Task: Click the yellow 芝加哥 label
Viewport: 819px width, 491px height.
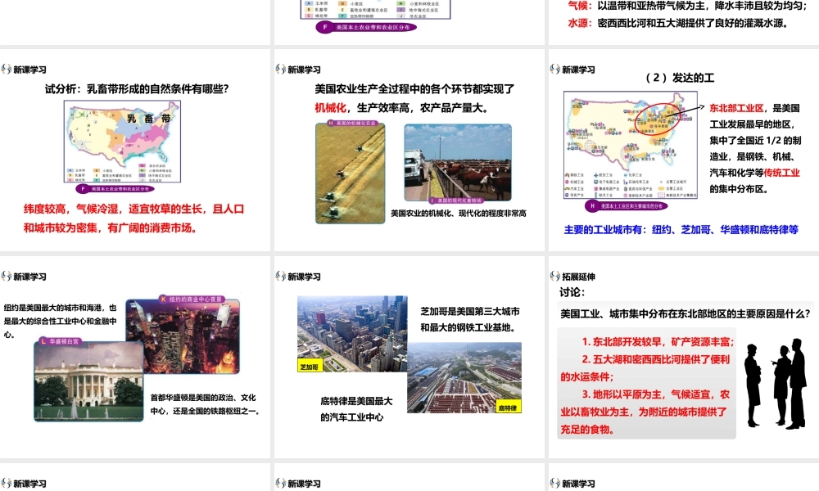Action: 310,367
